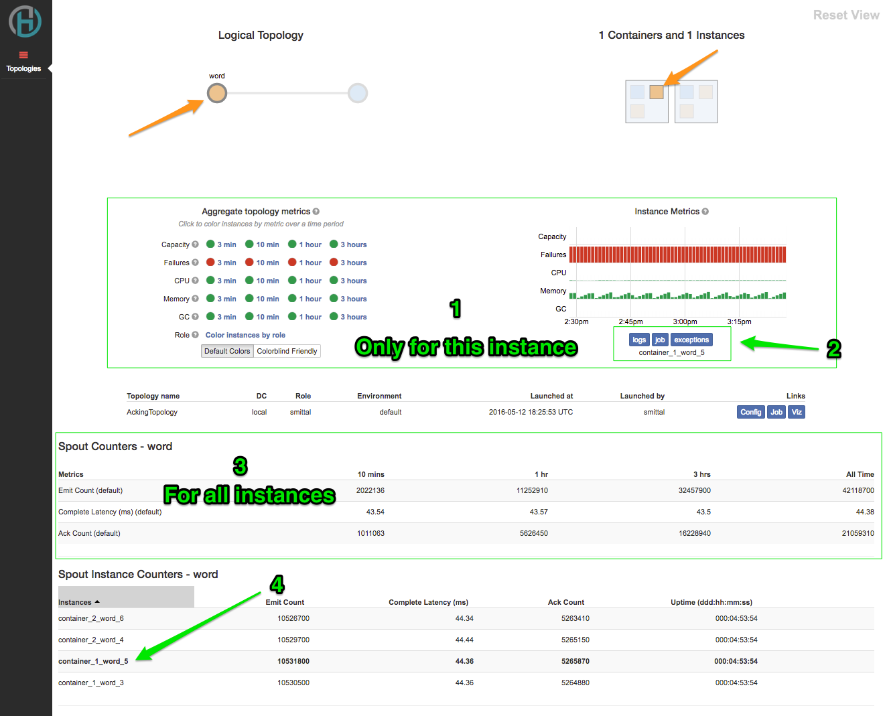Click All Time emit value 42118700
This screenshot has width=887, height=716.
tap(858, 490)
